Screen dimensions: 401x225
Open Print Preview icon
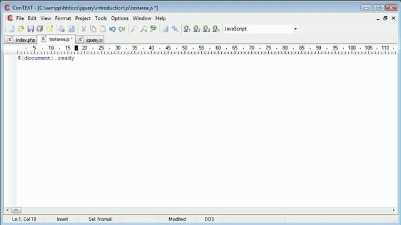[71, 29]
